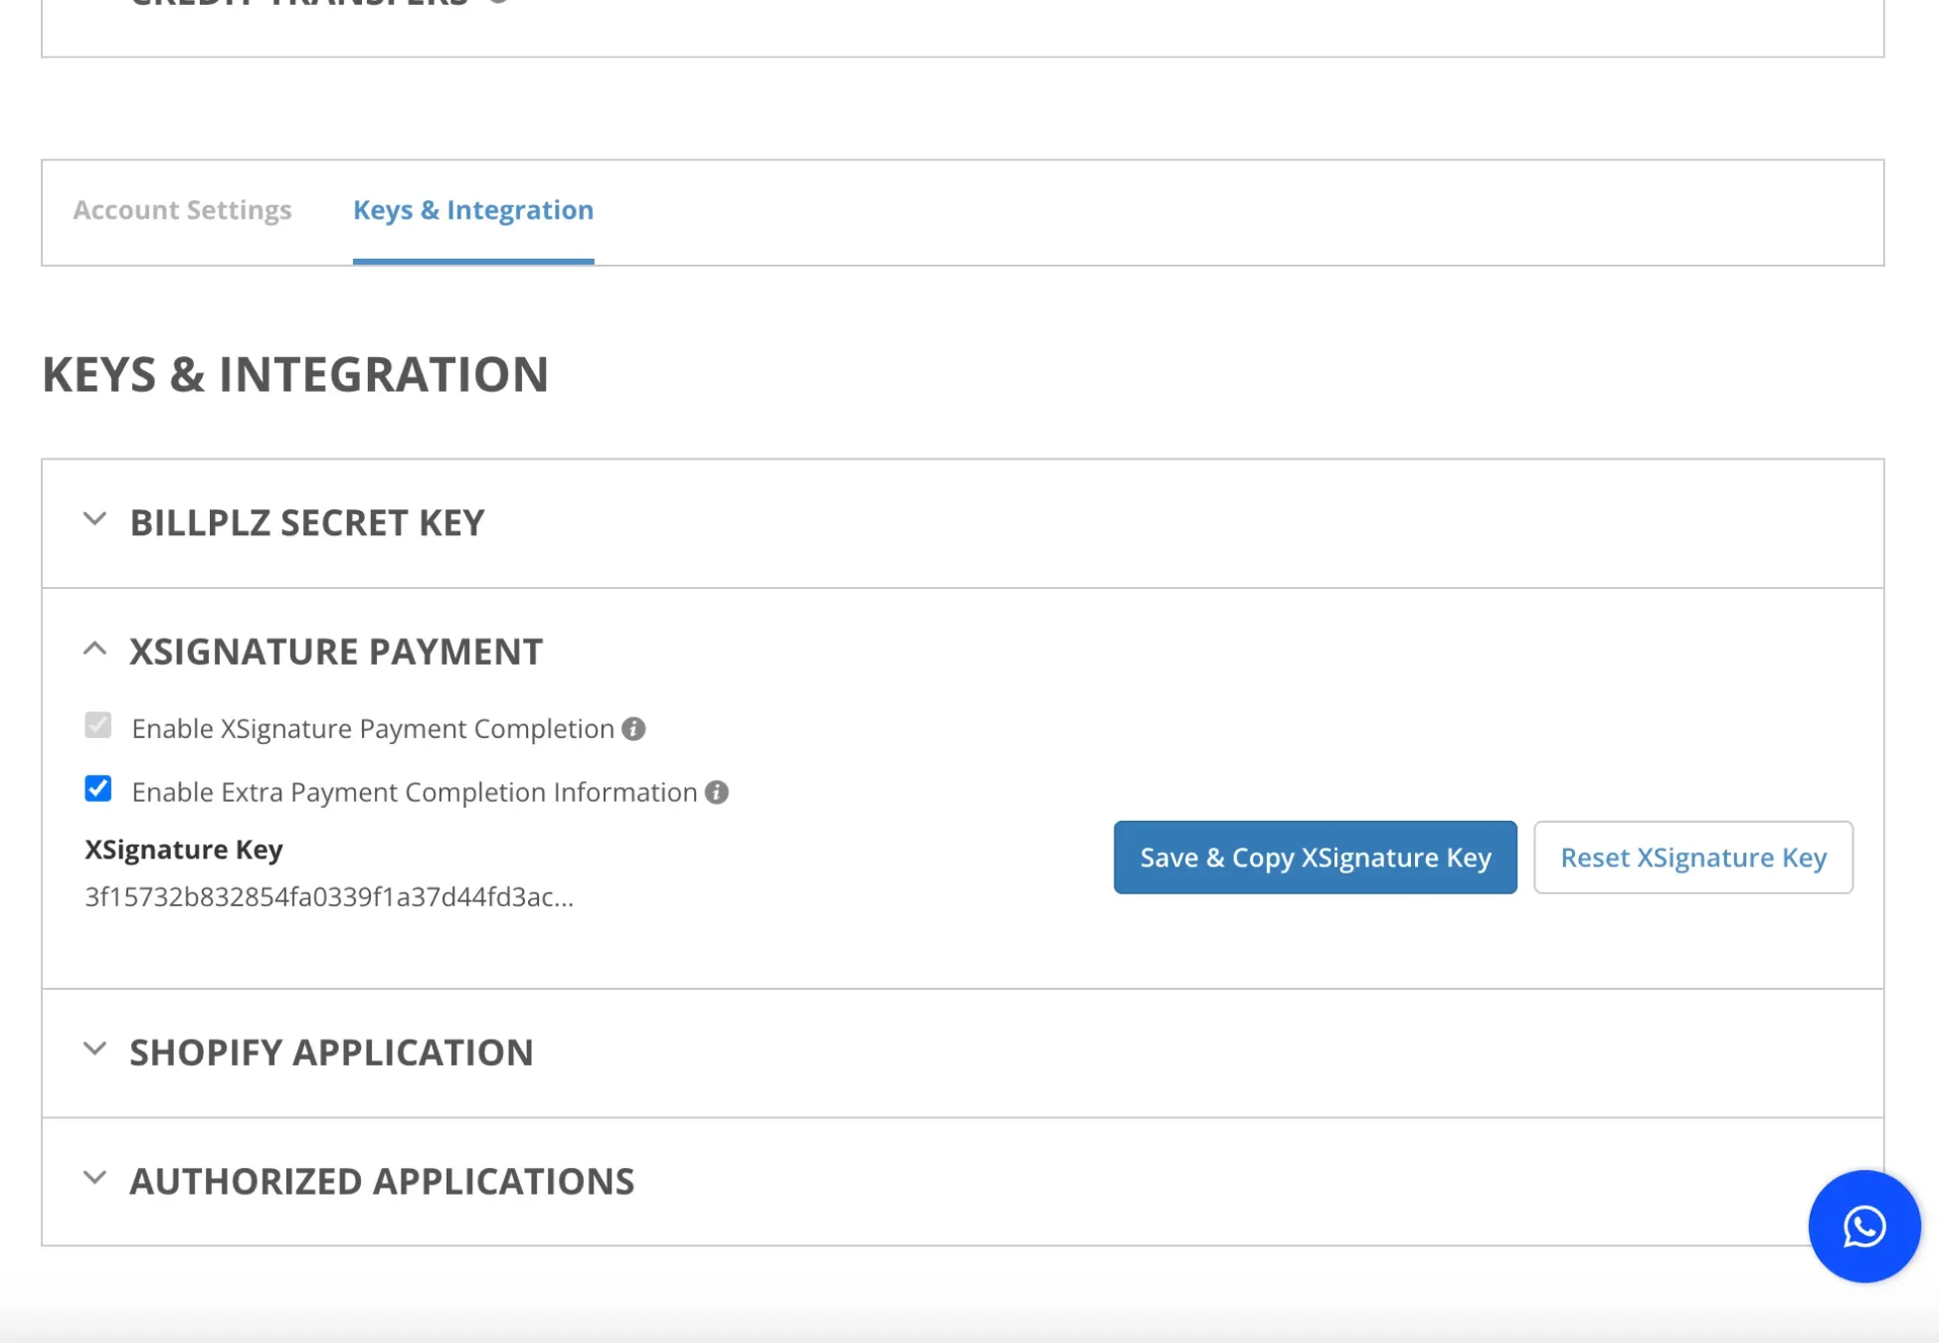Click the Enable Extra Payment Completion Information label
1939x1343 pixels.
[415, 793]
